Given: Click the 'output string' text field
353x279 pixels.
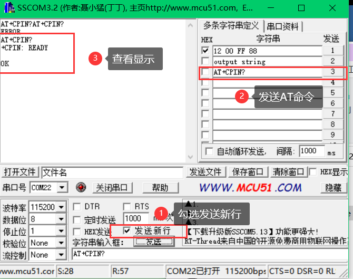Looking at the screenshot, I should pos(268,62).
